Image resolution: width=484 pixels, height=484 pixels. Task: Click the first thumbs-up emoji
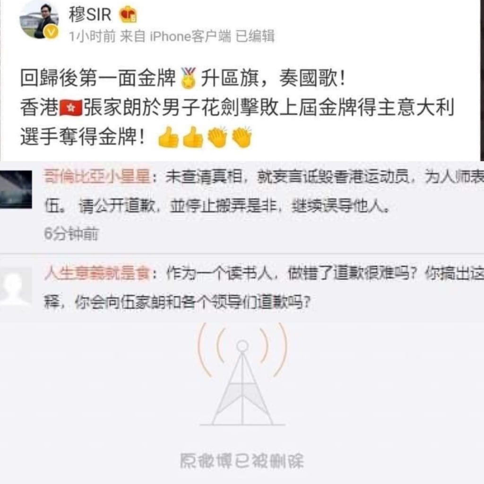[168, 137]
